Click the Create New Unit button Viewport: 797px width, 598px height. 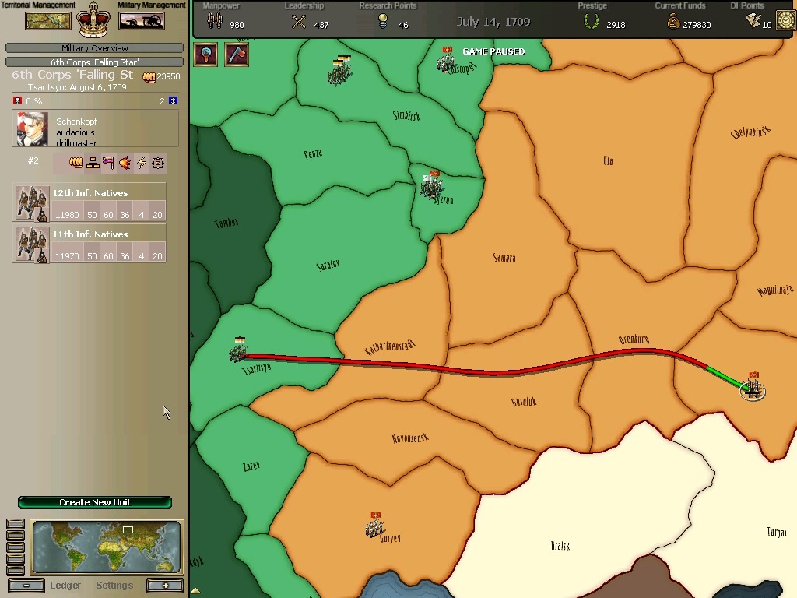click(95, 502)
